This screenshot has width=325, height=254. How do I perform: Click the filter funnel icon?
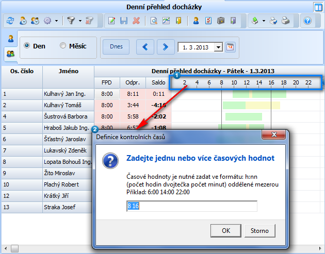pos(71,21)
